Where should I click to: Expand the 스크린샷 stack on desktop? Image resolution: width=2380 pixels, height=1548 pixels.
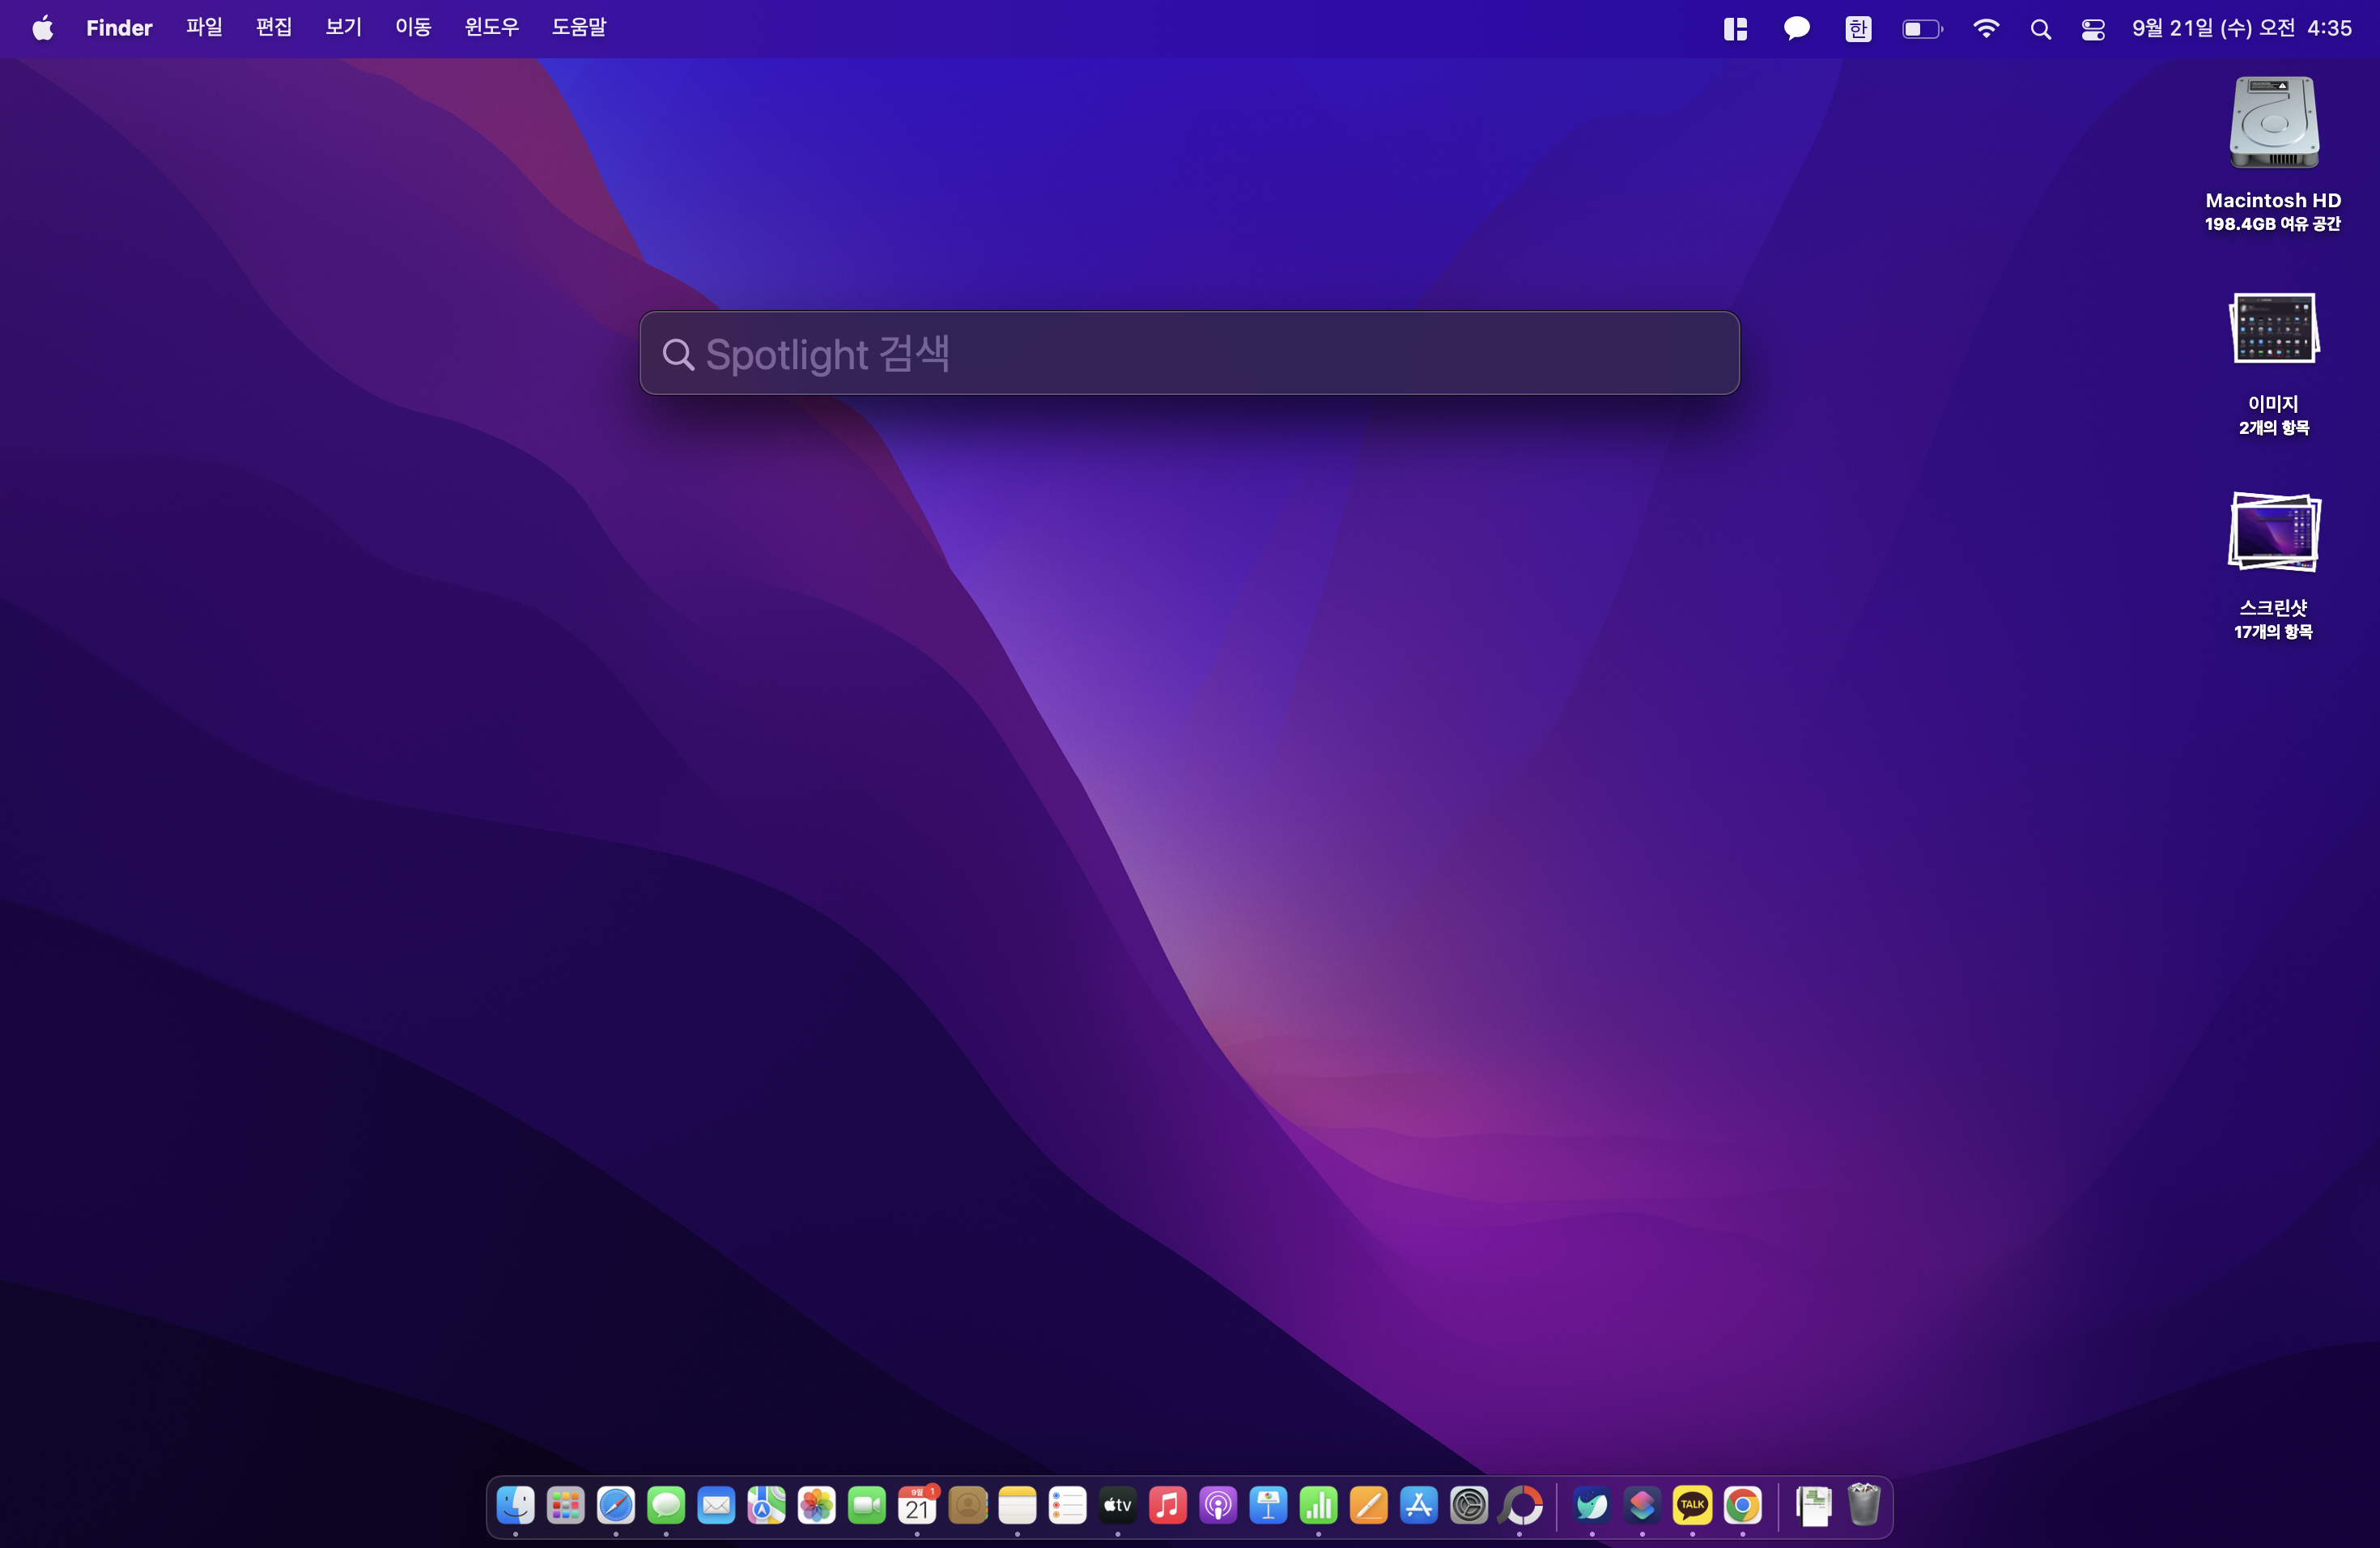(x=2273, y=533)
